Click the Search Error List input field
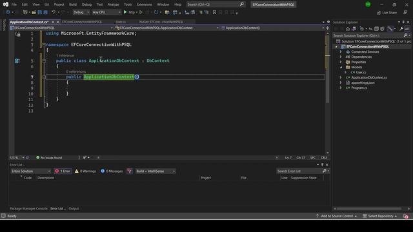The width and height of the screenshot is (413, 232). coord(299,171)
